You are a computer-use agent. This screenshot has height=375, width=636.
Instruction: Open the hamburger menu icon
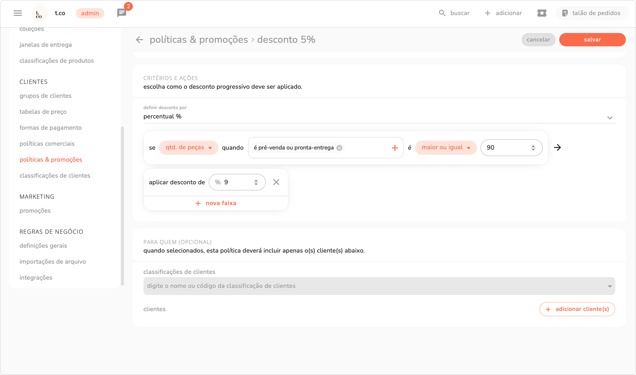point(18,13)
